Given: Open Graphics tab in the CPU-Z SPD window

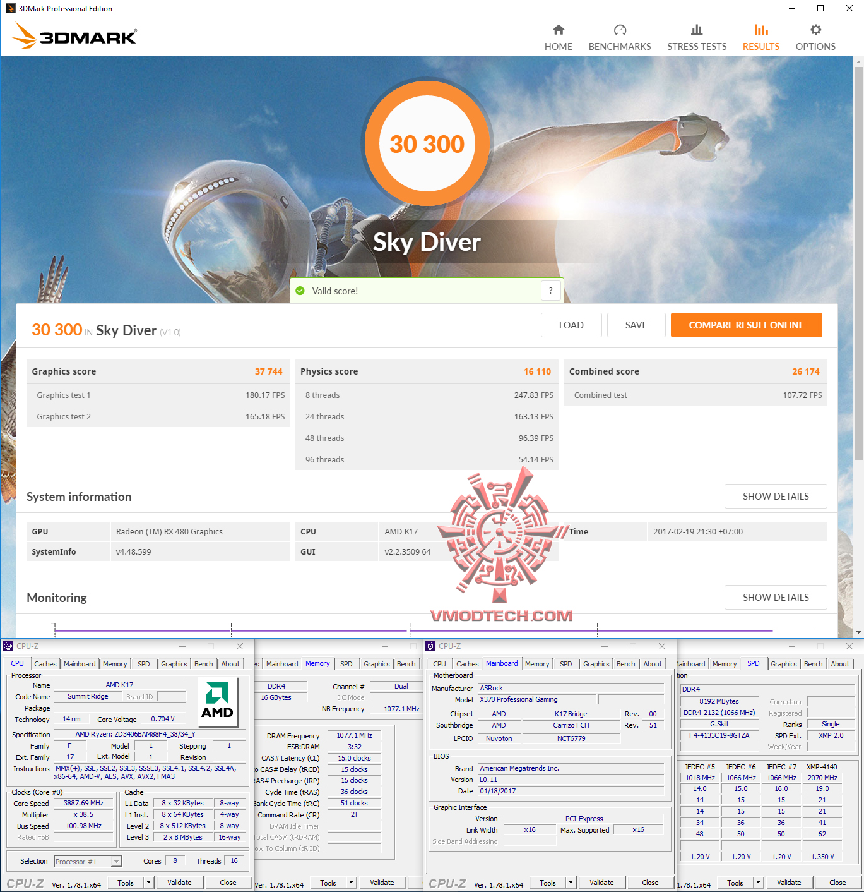Looking at the screenshot, I should click(x=784, y=664).
